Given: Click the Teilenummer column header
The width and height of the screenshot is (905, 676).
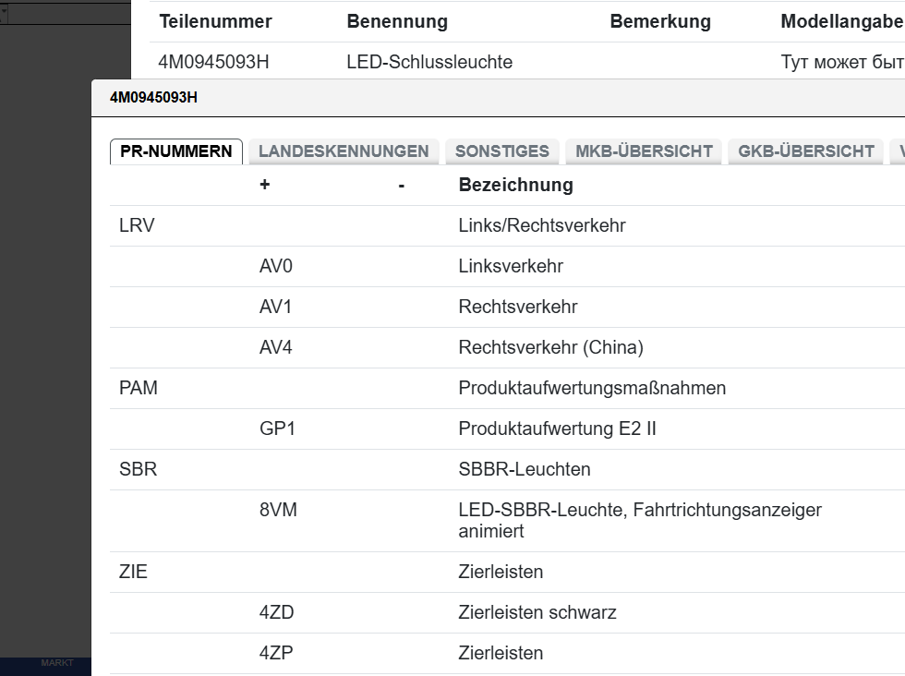Looking at the screenshot, I should (214, 20).
